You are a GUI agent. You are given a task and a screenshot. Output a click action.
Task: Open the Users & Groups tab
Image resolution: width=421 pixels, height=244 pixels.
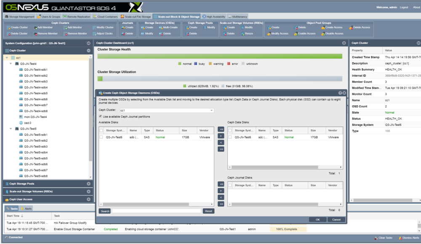[48, 17]
